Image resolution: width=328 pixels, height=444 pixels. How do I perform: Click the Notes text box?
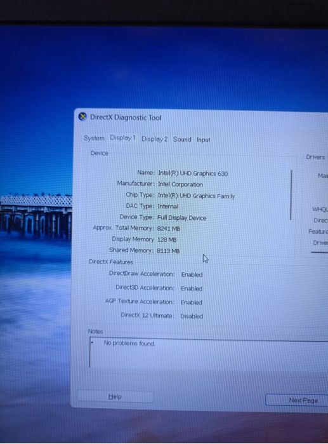point(209,353)
